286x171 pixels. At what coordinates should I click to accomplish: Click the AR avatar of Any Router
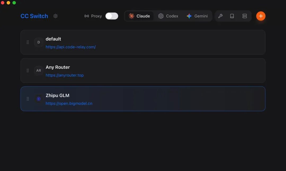pos(39,71)
